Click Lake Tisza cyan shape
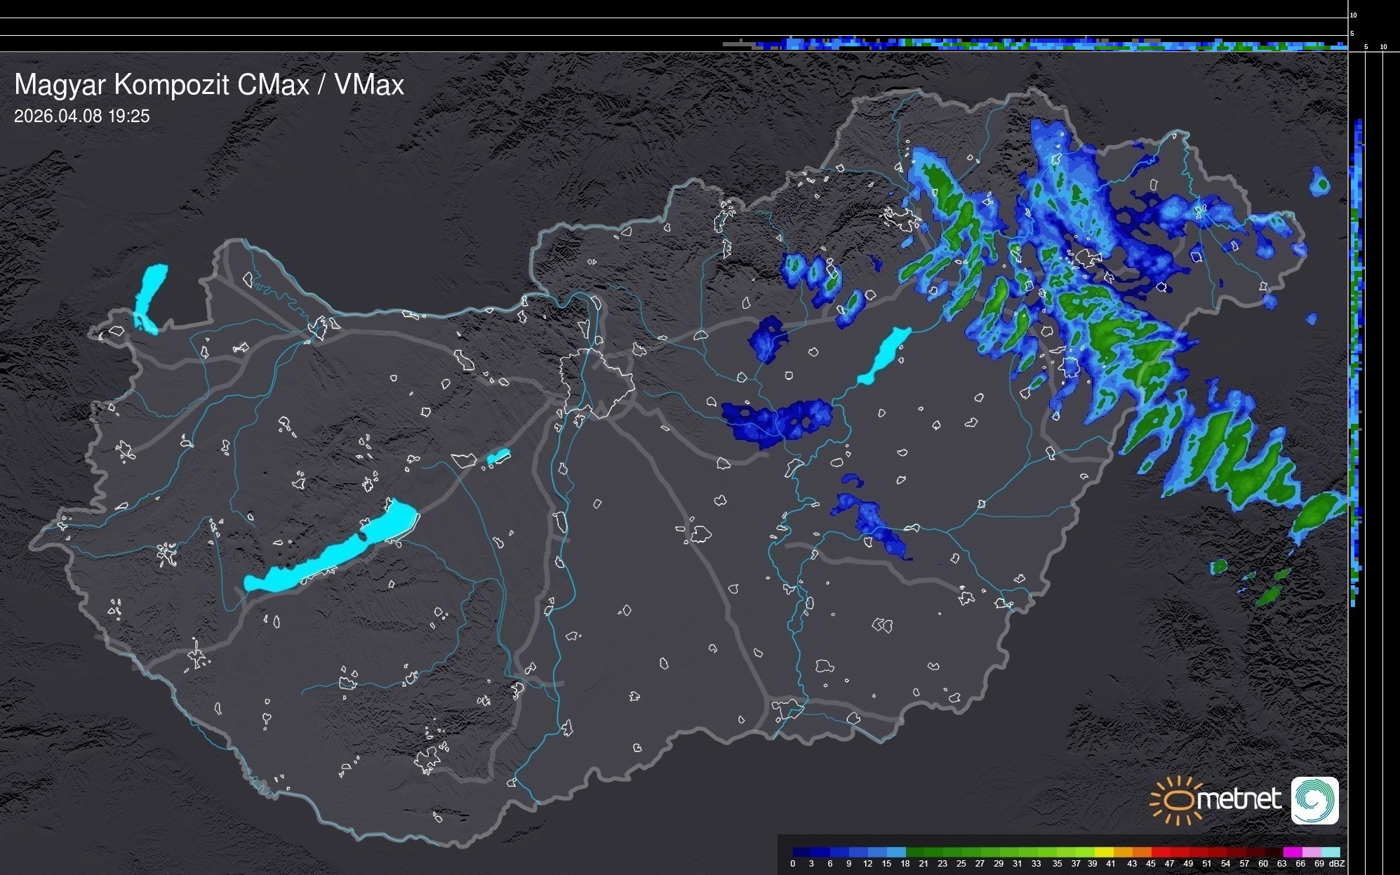Image resolution: width=1400 pixels, height=875 pixels. 884,354
